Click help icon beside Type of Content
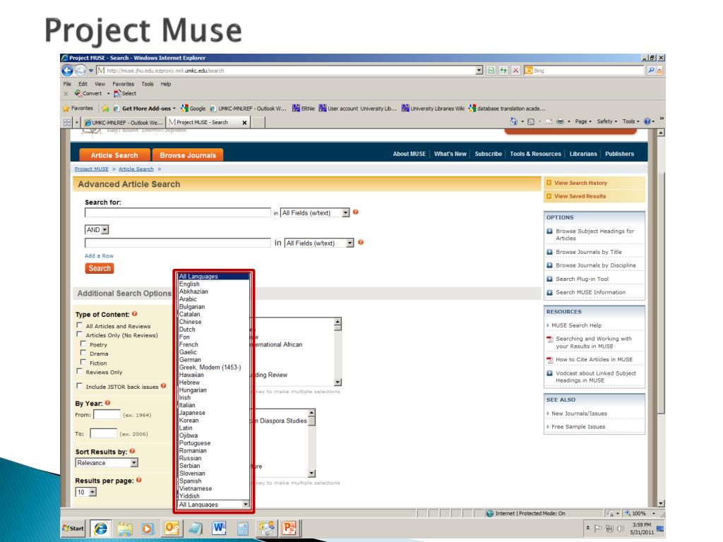This screenshot has height=542, width=723. click(x=135, y=313)
